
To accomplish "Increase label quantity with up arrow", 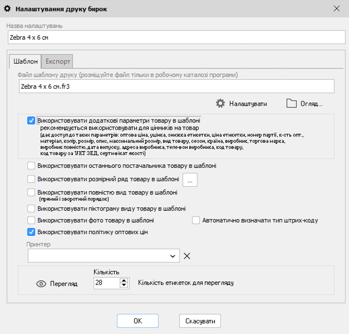I will click(124, 280).
